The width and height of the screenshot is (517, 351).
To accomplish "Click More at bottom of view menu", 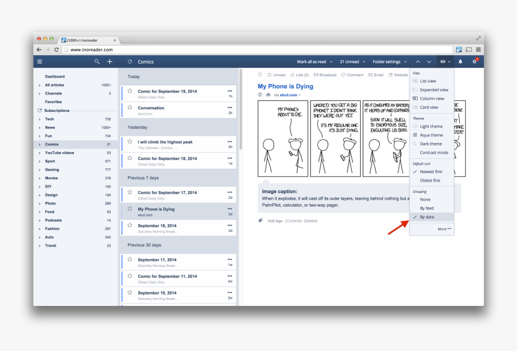I will click(444, 229).
